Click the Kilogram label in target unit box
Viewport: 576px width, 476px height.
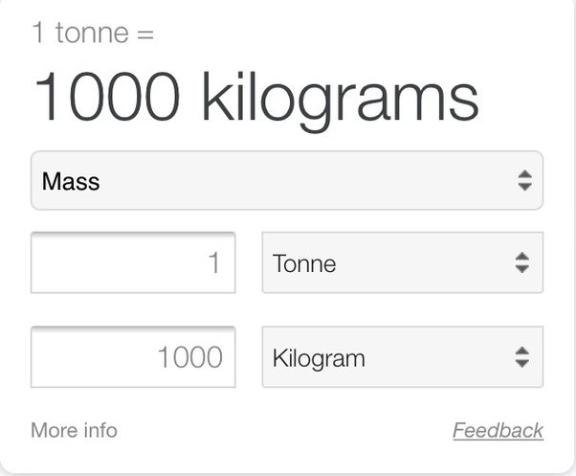[x=319, y=358]
